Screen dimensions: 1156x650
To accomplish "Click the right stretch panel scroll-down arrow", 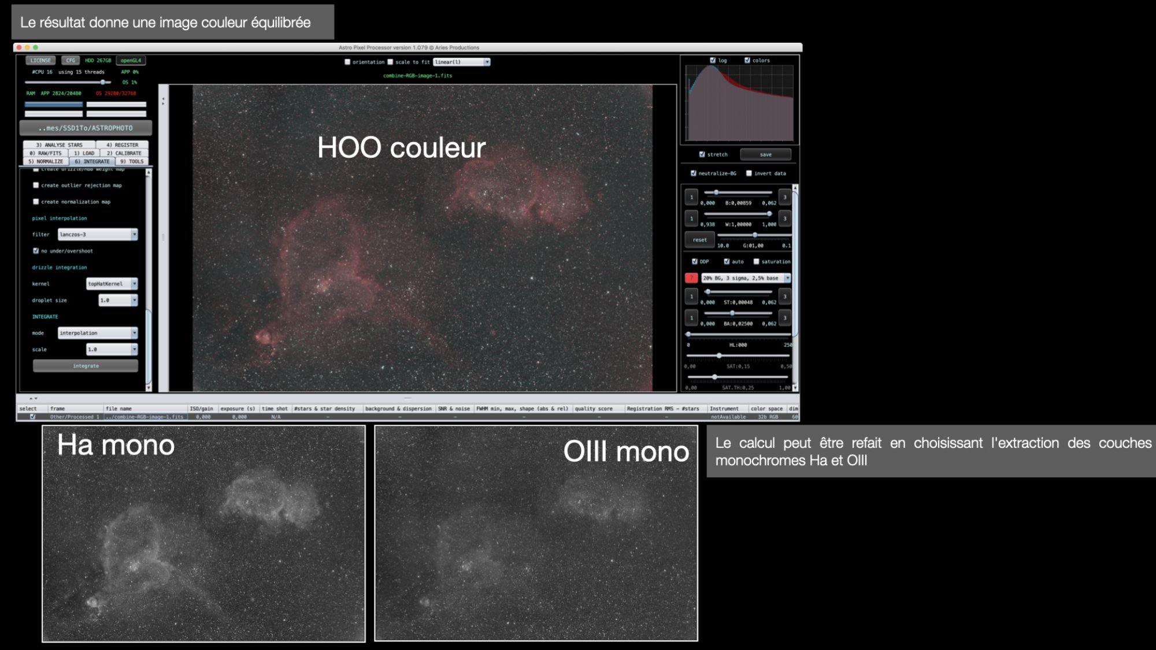I will 795,388.
